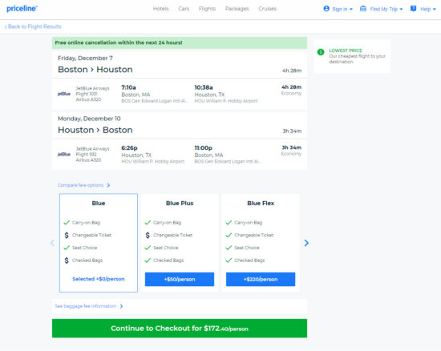Go back to Flight Results
Image resolution: width=441 pixels, height=351 pixels.
tap(33, 26)
